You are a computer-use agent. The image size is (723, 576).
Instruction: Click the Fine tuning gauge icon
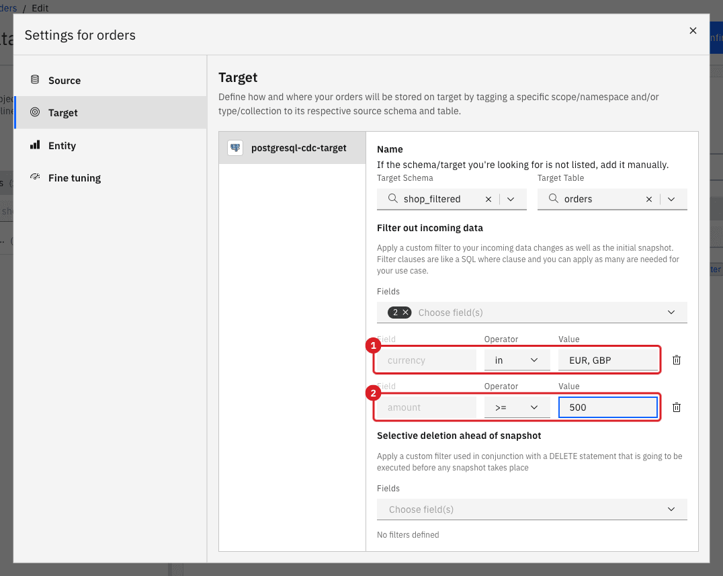tap(34, 177)
